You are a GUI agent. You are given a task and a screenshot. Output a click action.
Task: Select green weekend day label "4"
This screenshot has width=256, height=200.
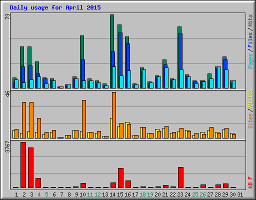[39, 194]
